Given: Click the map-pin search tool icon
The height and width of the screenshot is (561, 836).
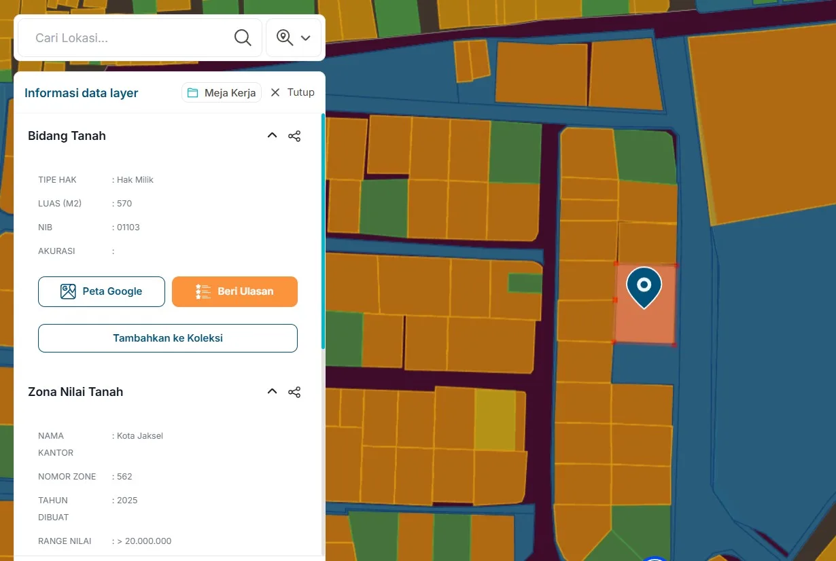Looking at the screenshot, I should (283, 37).
